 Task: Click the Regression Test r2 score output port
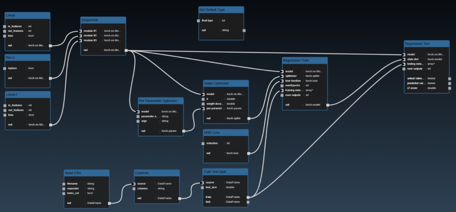(450, 88)
